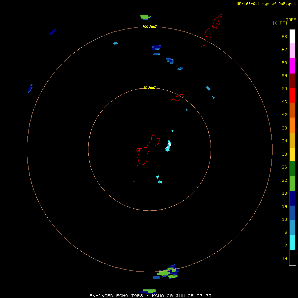Click the legend value '62'
Viewport: 298px width, 298px height.
[x=284, y=50]
